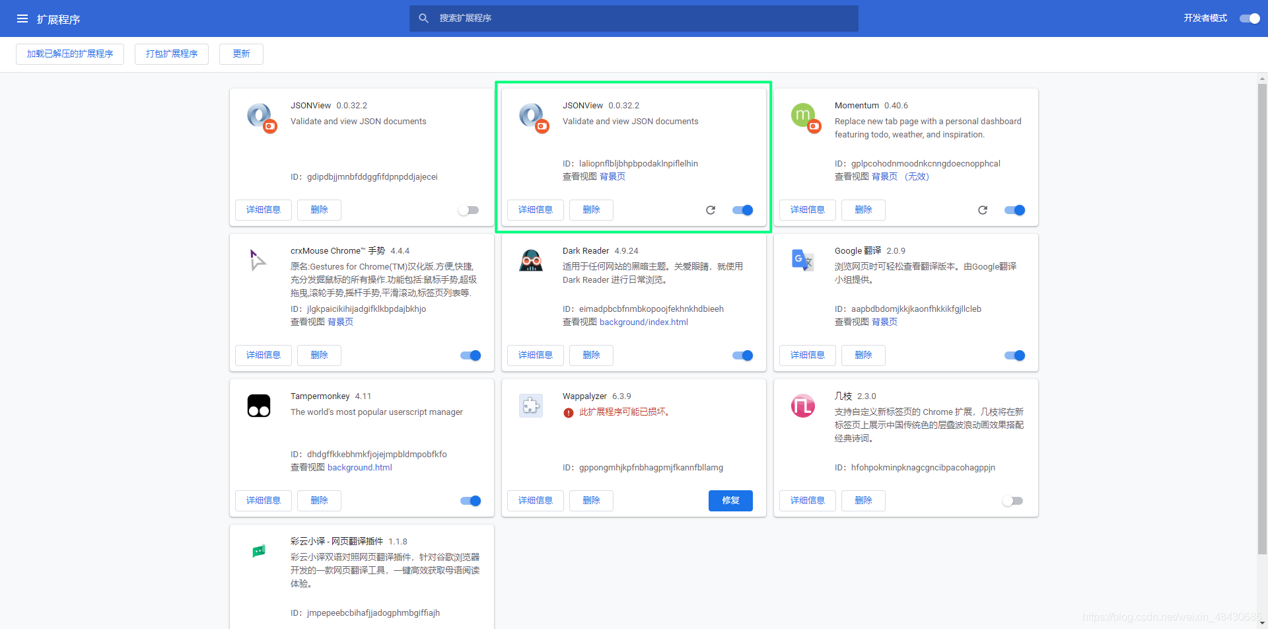Open 详细信息 for 几枝
This screenshot has height=629, width=1268.
tap(808, 501)
